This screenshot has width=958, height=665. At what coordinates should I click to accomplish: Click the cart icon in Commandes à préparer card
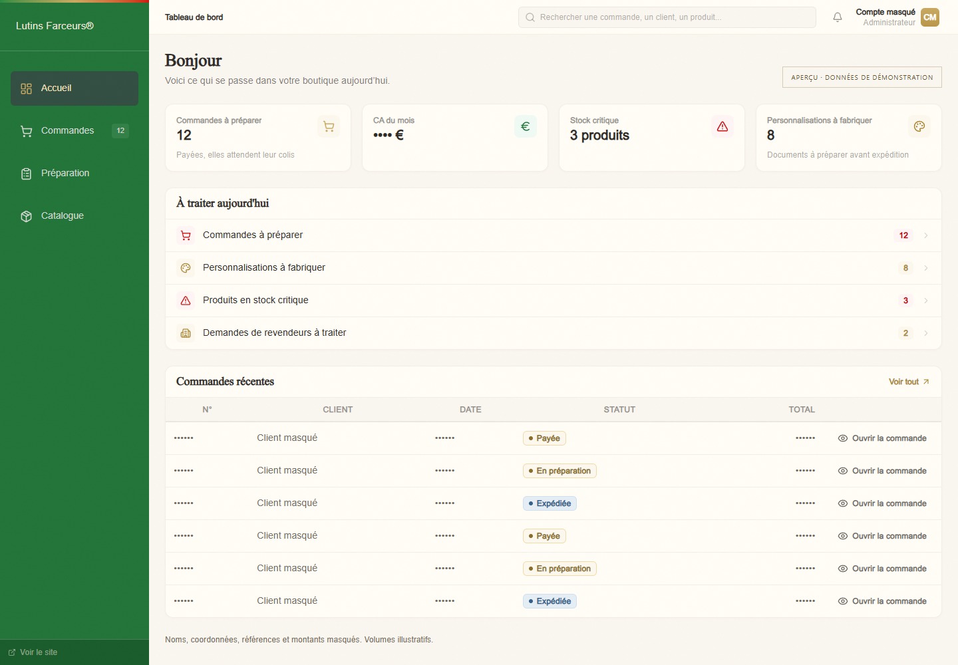(329, 126)
